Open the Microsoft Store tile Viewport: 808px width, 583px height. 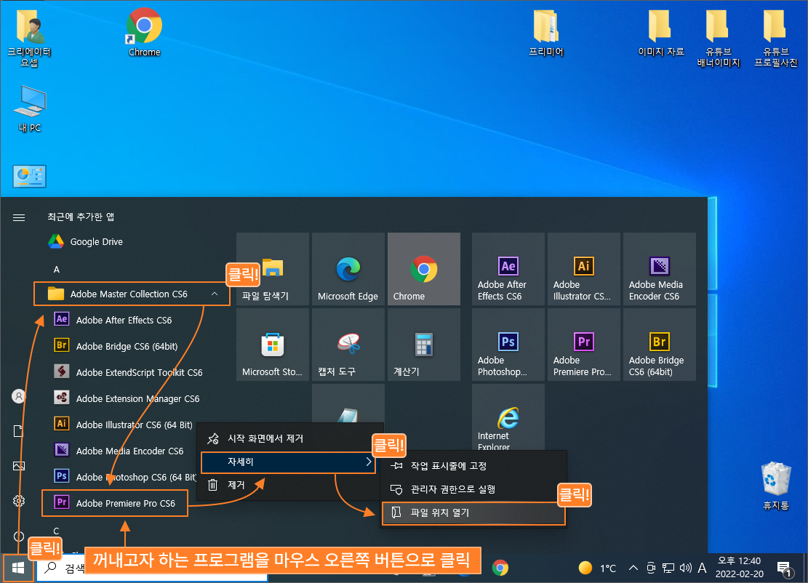273,345
